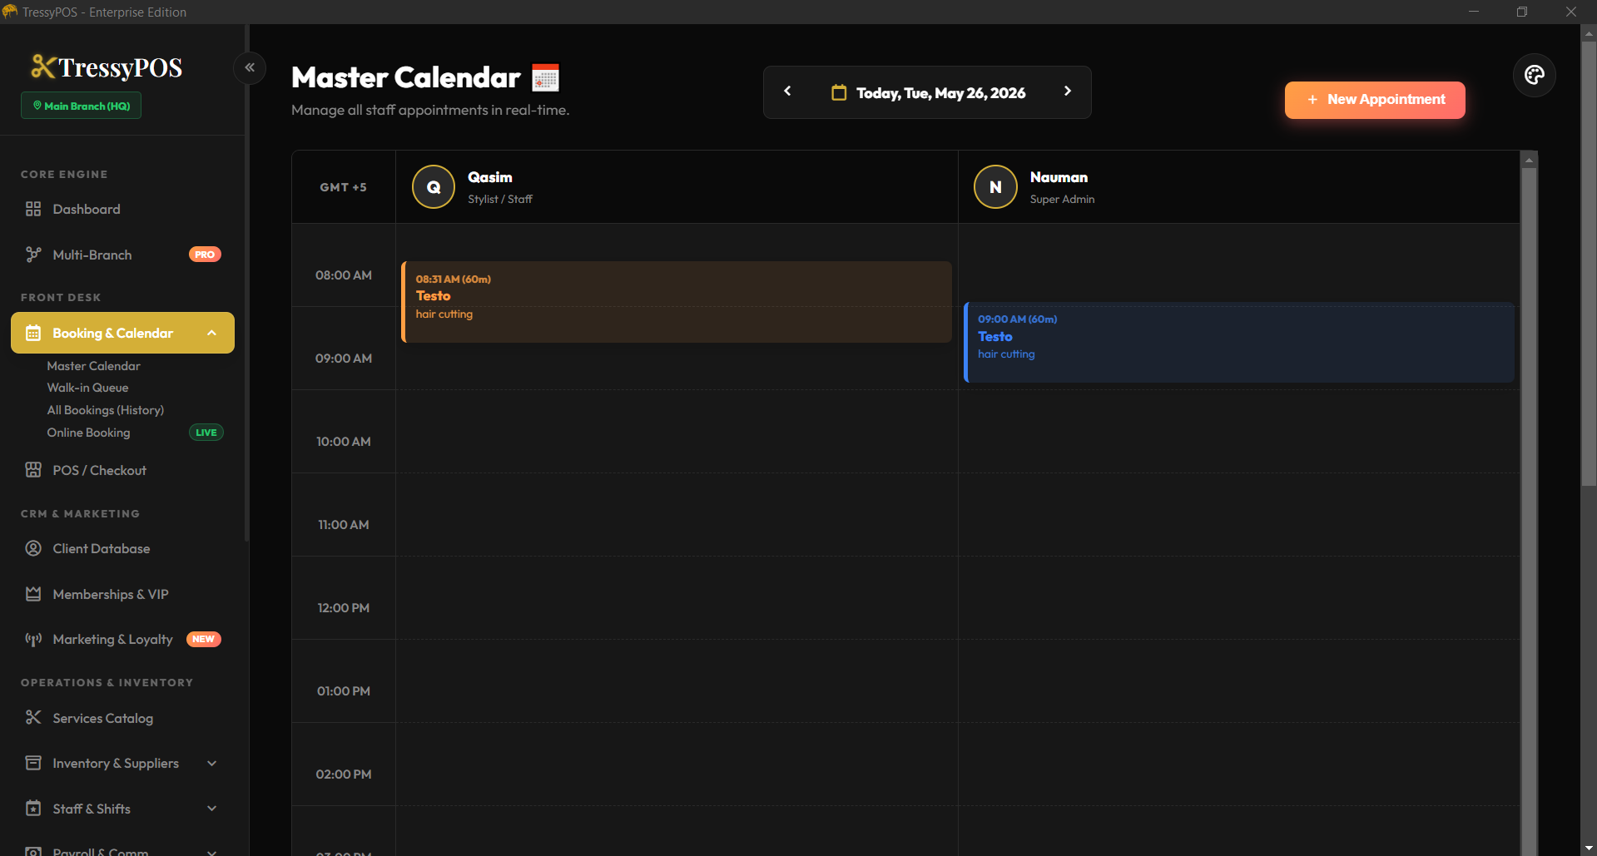Click Nauman's Super Admin role text
This screenshot has width=1597, height=856.
(x=1062, y=200)
